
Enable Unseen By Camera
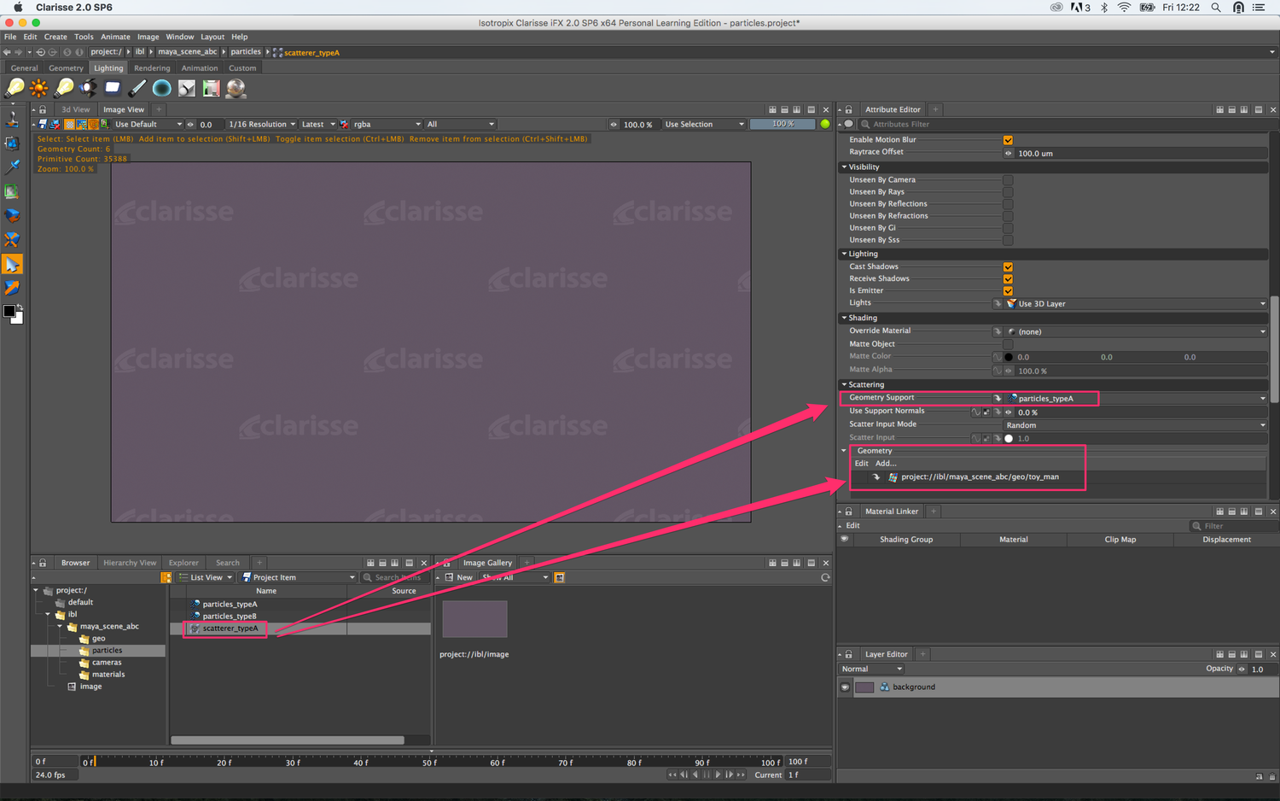(1008, 180)
